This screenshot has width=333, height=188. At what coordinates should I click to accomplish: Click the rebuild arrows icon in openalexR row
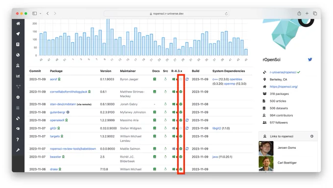tap(187, 120)
